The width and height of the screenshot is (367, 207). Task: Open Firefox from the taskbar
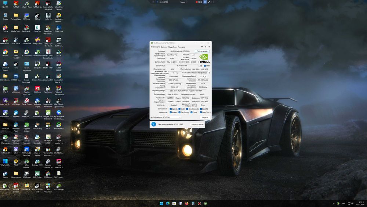(186, 203)
